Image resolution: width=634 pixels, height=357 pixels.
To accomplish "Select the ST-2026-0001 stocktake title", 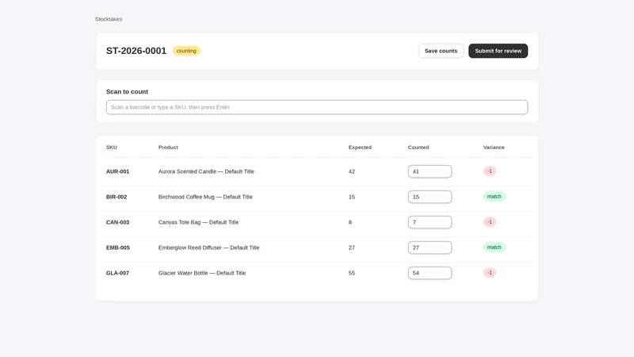I will pyautogui.click(x=136, y=51).
